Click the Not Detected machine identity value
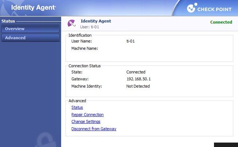Screen dimensions: 238x147 tap(138, 86)
